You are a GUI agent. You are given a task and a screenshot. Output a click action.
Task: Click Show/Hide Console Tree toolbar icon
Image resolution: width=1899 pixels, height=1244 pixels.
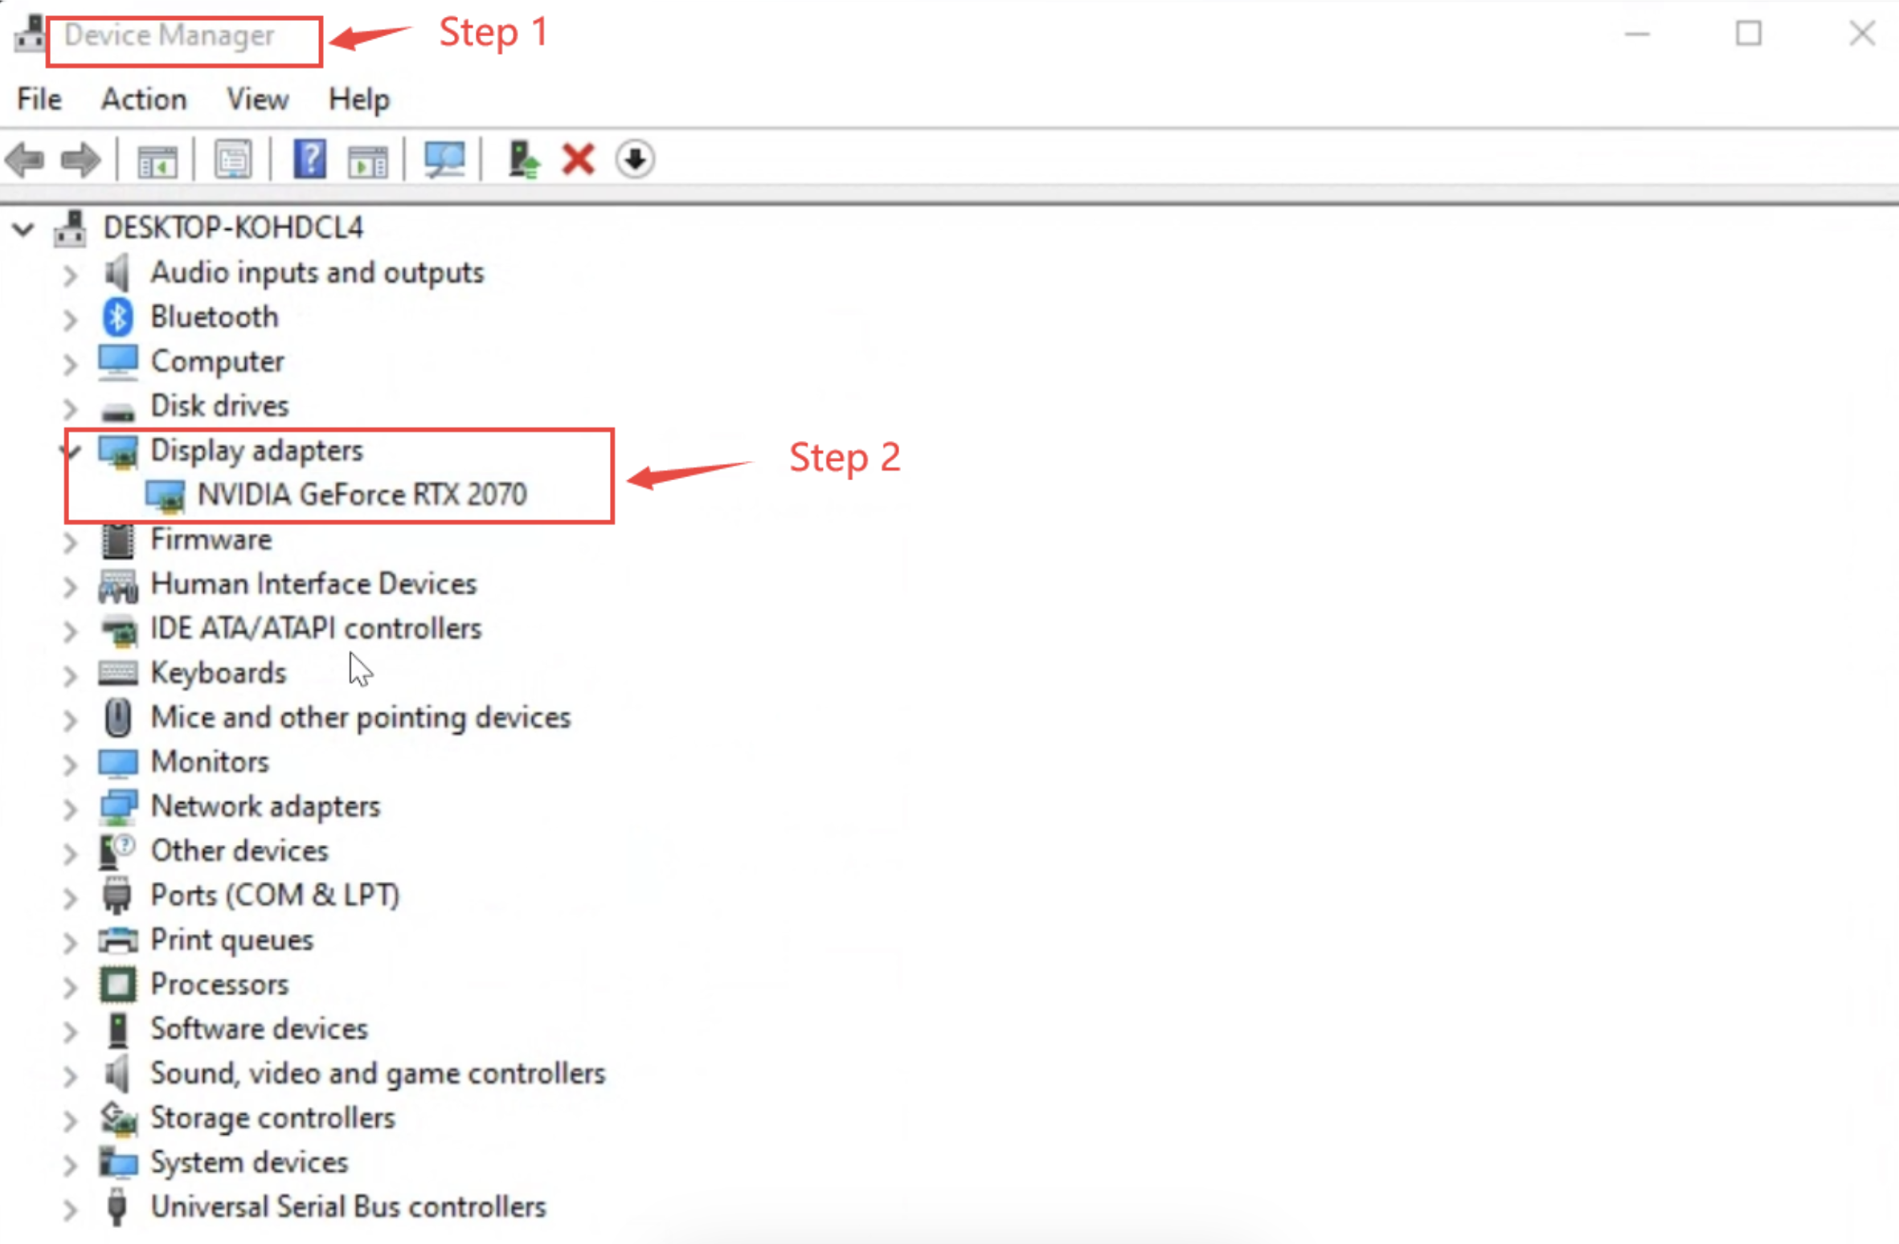[158, 161]
